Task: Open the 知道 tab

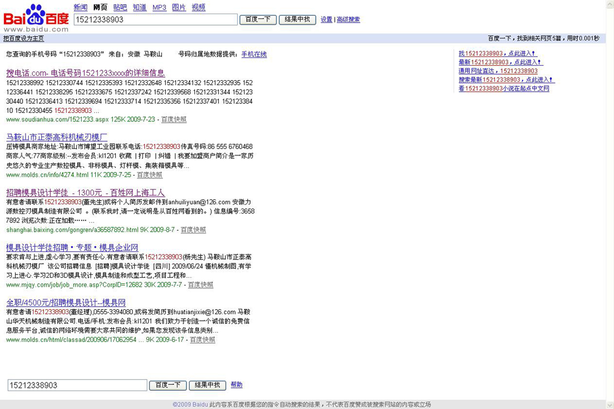Action: click(139, 7)
